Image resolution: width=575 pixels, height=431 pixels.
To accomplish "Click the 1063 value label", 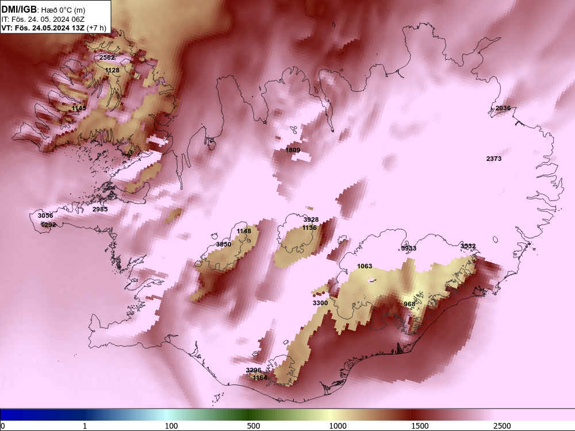I will click(x=365, y=266).
